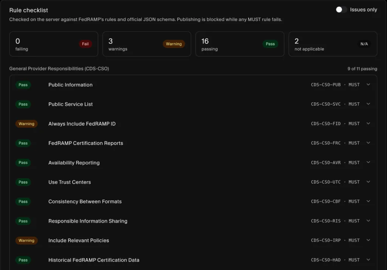Expand the Always Include FedRAMP ID chevron
Image resolution: width=387 pixels, height=270 pixels.
coord(368,123)
